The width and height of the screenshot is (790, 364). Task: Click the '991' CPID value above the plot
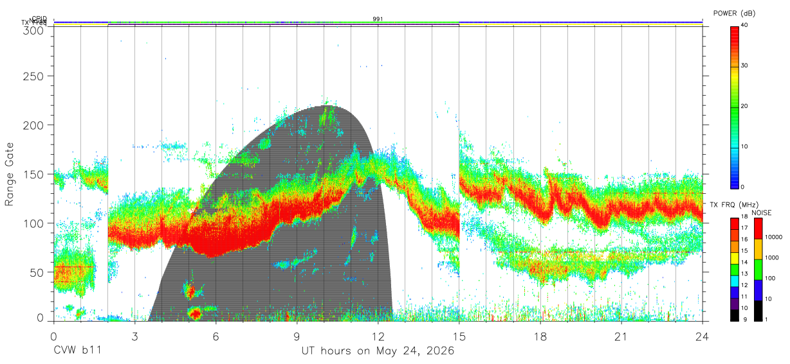[378, 19]
